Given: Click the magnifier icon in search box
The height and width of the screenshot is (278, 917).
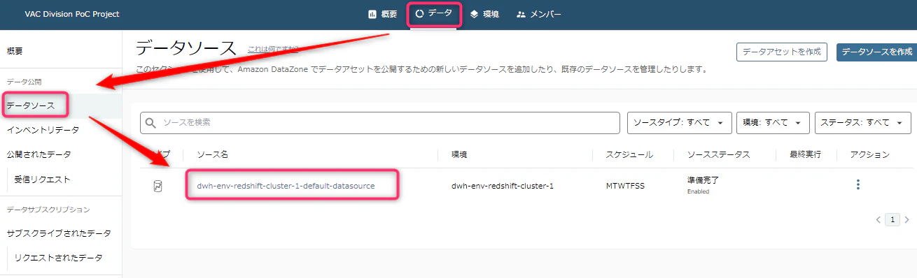Looking at the screenshot, I should [x=150, y=123].
